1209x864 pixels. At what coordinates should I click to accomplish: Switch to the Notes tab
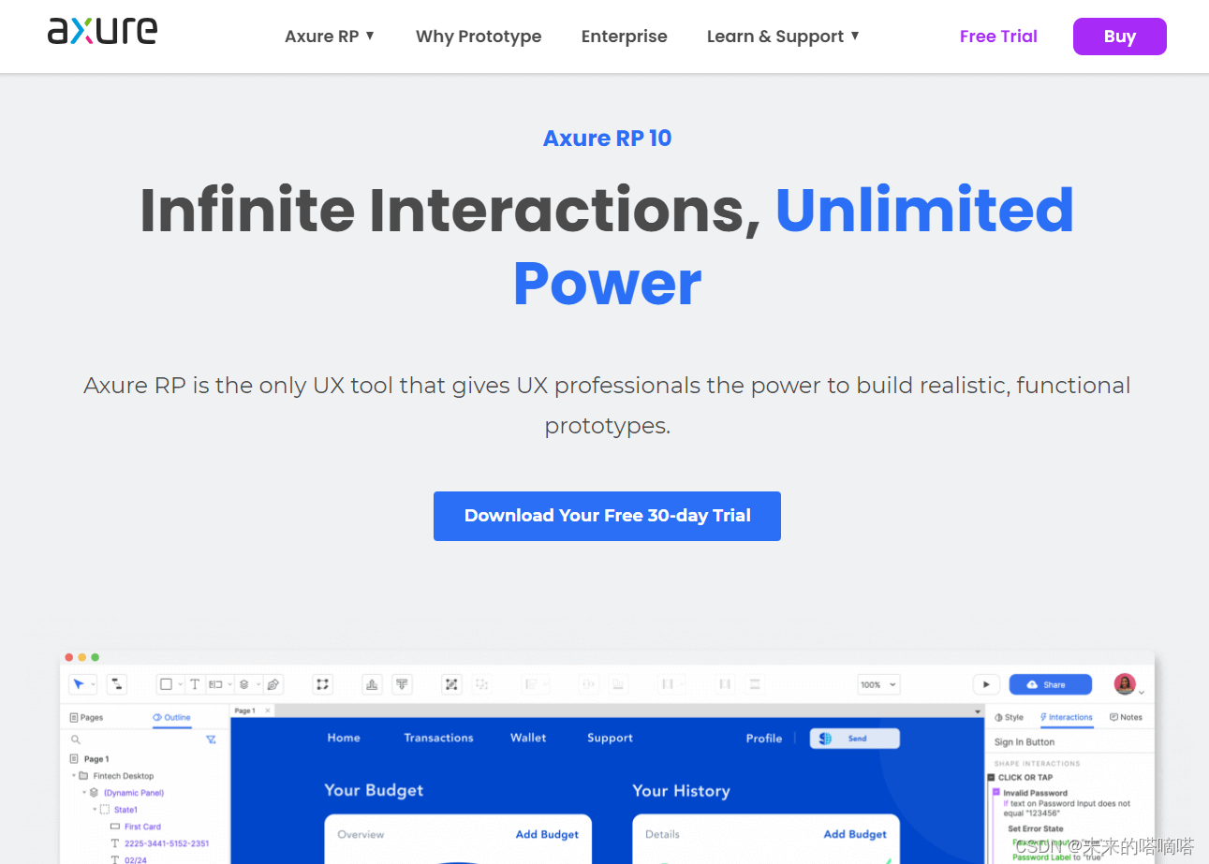[1126, 717]
